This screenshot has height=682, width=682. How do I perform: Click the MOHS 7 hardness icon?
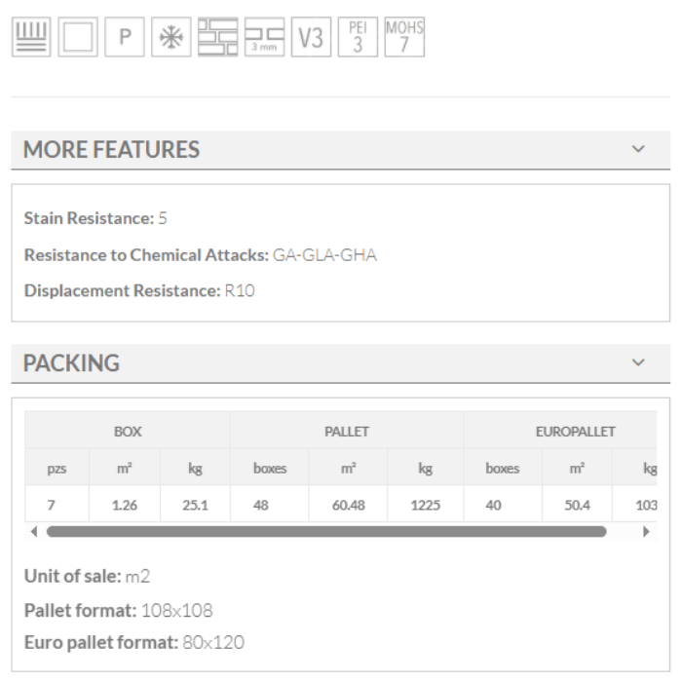[x=403, y=39]
